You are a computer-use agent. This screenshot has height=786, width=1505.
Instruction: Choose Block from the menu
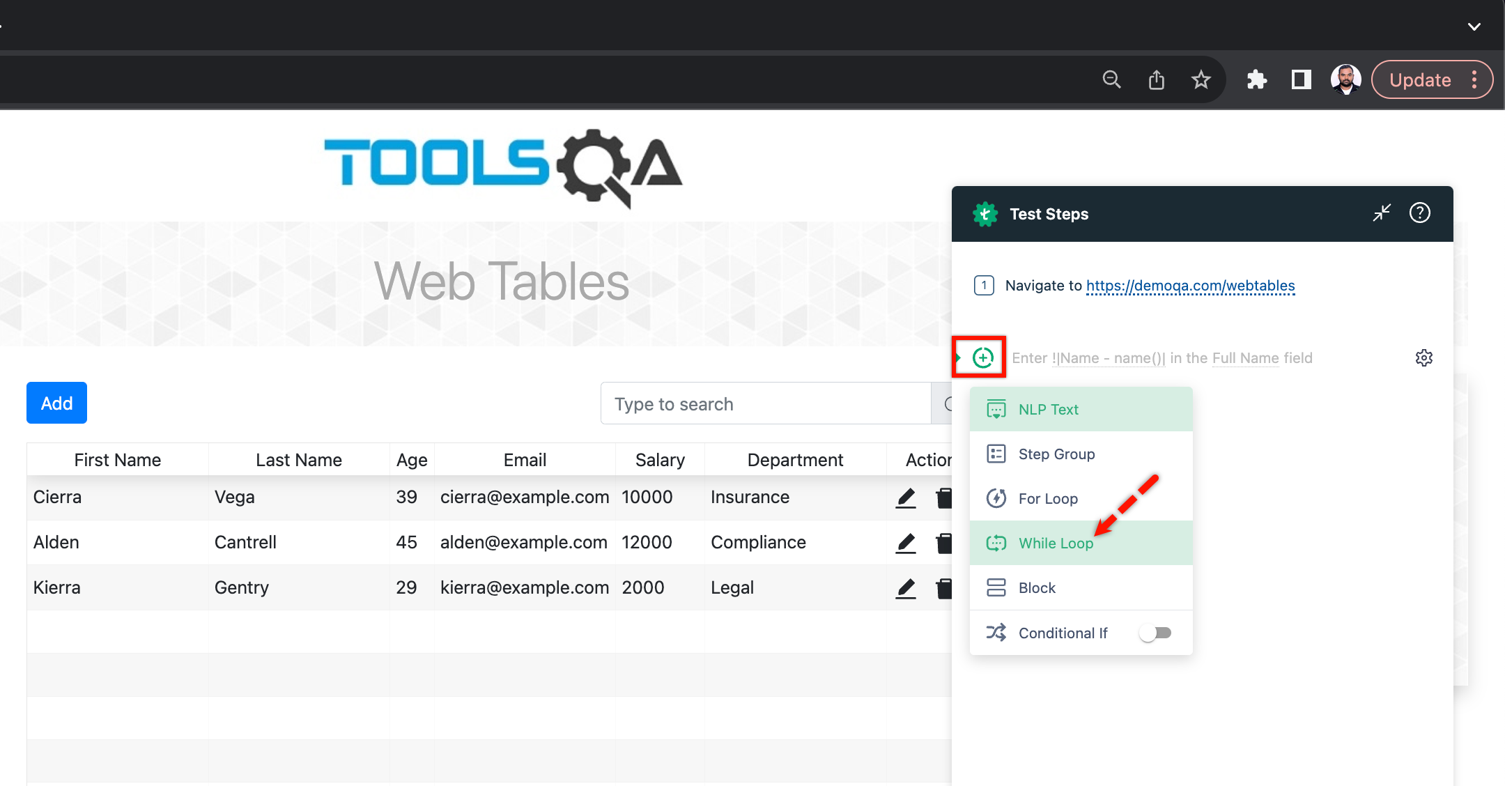pos(1081,587)
